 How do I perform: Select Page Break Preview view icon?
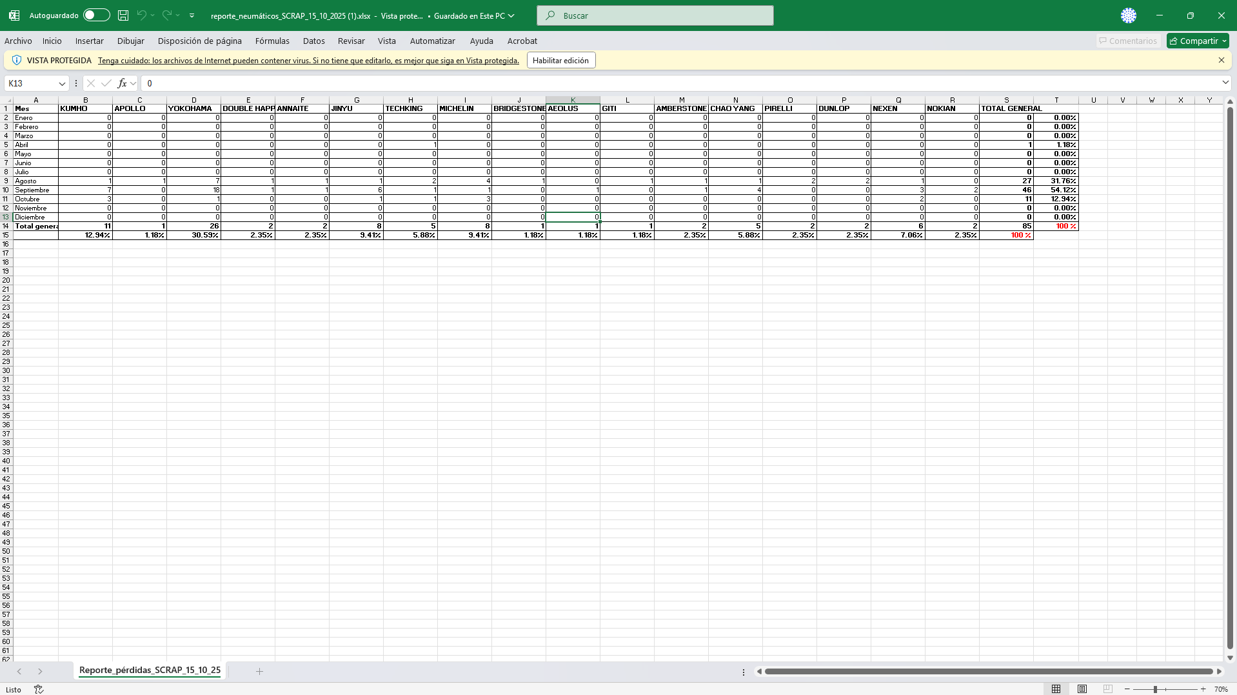click(x=1107, y=689)
